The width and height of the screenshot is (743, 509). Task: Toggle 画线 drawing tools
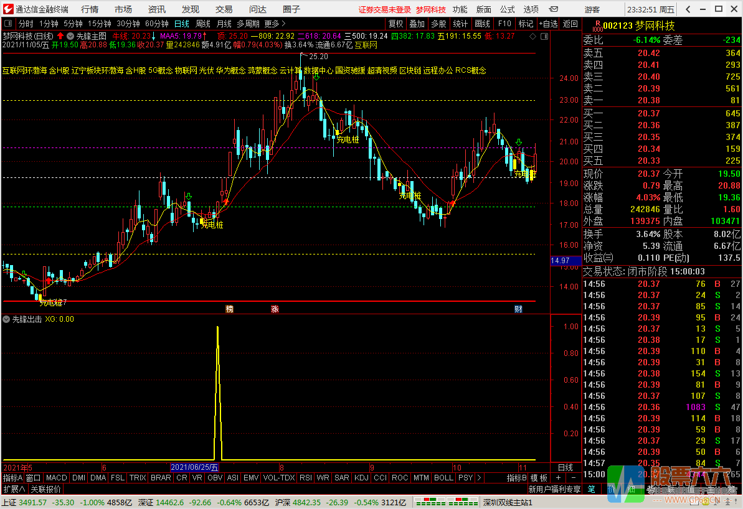point(483,24)
